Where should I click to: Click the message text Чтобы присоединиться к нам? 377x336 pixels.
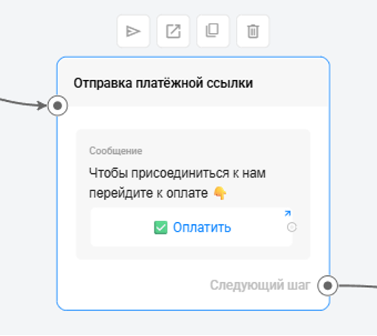pyautogui.click(x=177, y=173)
